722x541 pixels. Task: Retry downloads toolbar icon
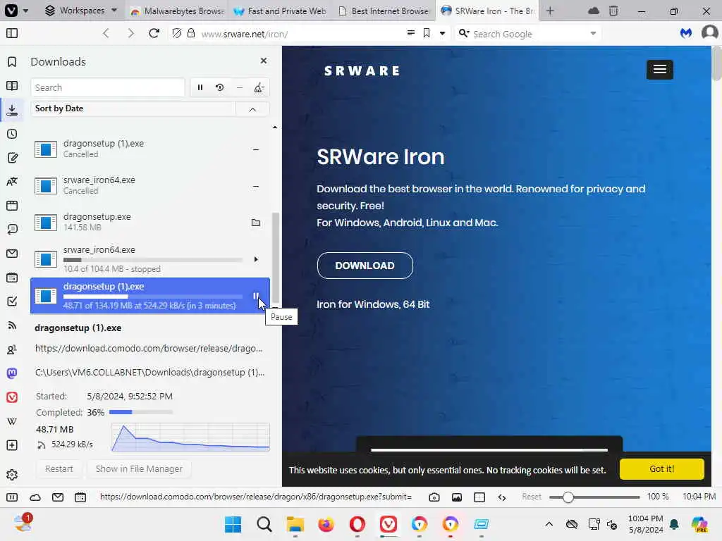coord(220,87)
